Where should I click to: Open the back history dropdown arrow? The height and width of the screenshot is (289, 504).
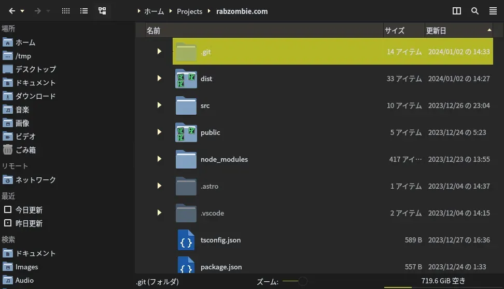point(22,11)
